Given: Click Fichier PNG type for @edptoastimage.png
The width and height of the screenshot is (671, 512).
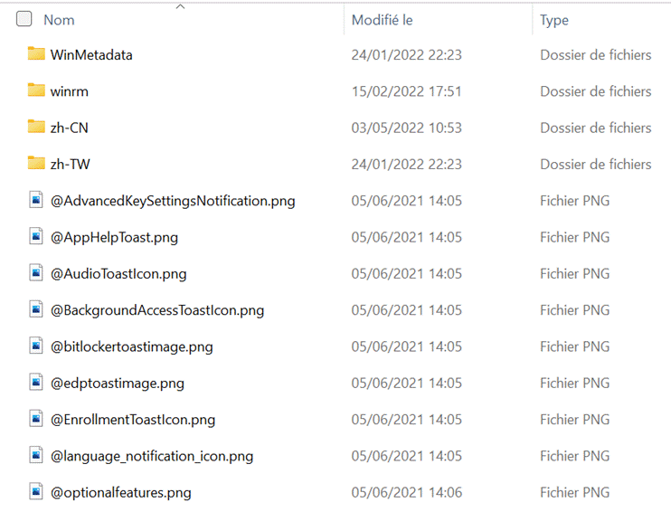Looking at the screenshot, I should [575, 384].
